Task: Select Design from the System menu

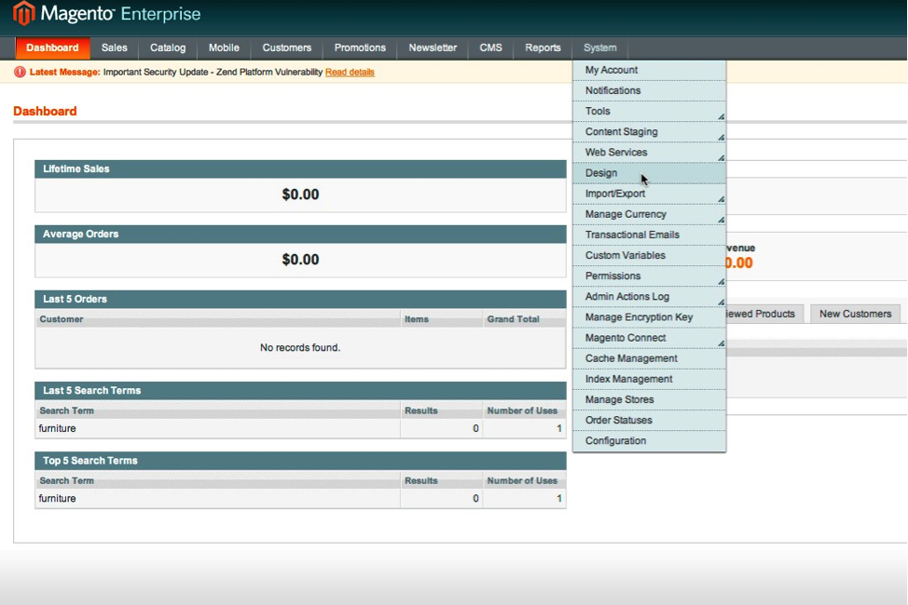Action: point(649,173)
